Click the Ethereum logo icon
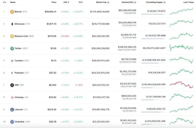 pyautogui.click(x=12, y=24)
